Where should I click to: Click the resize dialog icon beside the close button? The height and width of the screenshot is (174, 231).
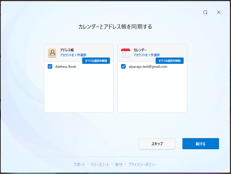click(x=205, y=12)
